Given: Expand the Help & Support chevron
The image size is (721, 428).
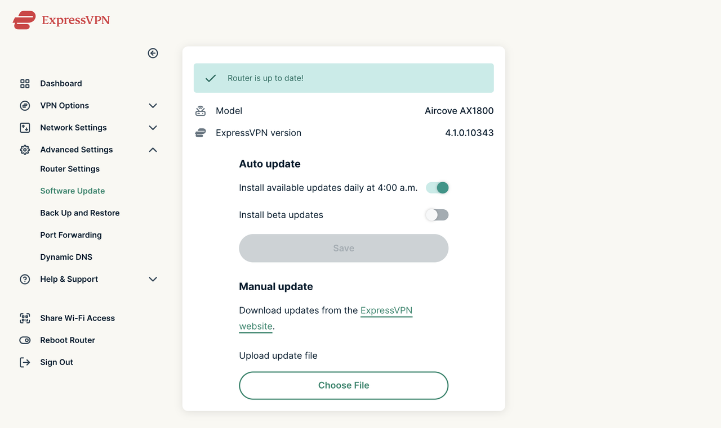Looking at the screenshot, I should [x=153, y=279].
